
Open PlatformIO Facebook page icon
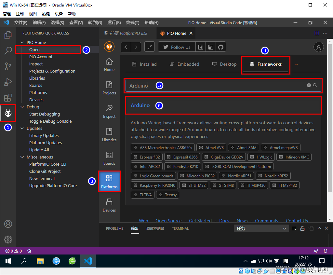pos(200,47)
